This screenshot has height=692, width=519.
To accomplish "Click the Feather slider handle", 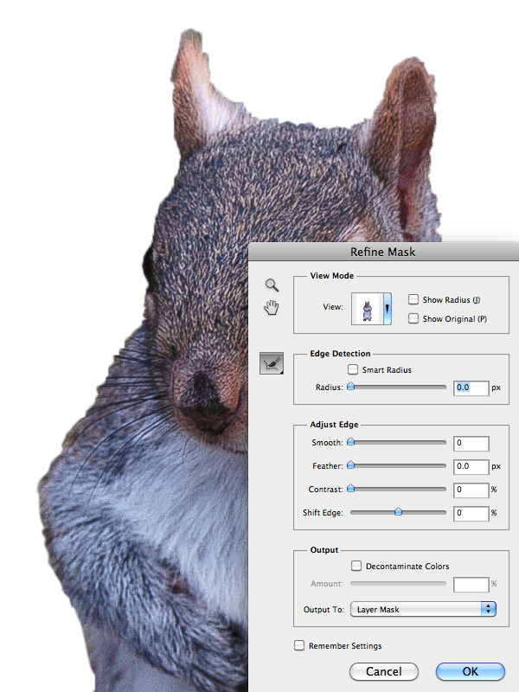I will click(351, 465).
